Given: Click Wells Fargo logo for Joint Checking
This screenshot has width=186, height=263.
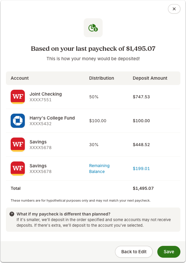Looking at the screenshot, I should pos(18,97).
